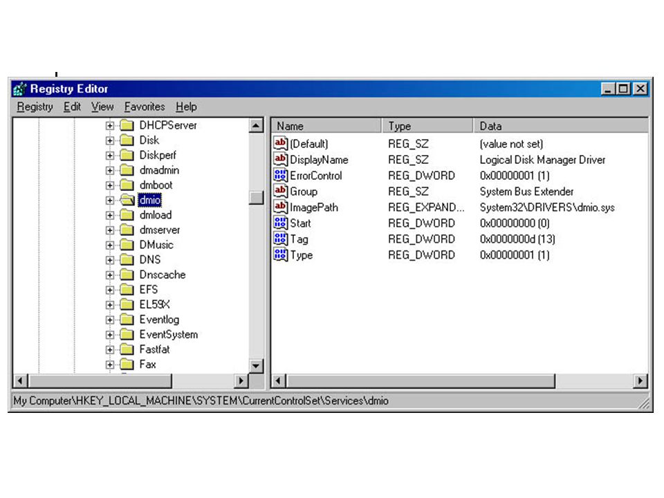
Task: Expand the DHCPServer key
Action: pyautogui.click(x=110, y=126)
